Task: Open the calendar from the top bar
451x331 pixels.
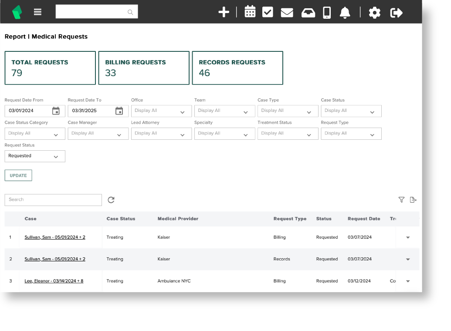Action: (x=250, y=12)
